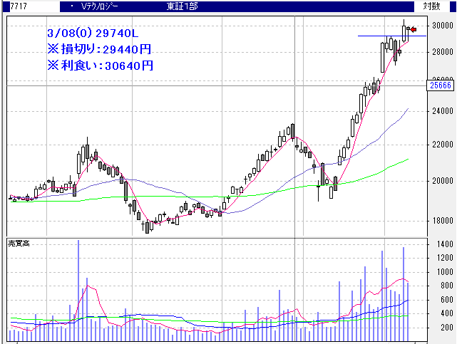Image resolution: width=457 pixels, height=344 pixels.
Task: Click the 18000 price axis label
Action: click(x=442, y=220)
